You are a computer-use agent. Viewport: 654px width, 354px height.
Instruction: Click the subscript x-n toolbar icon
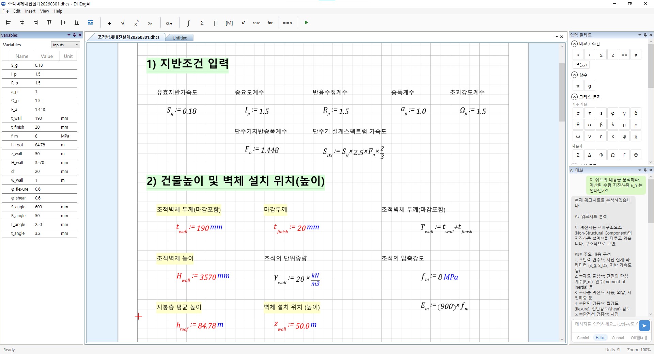(x=150, y=23)
